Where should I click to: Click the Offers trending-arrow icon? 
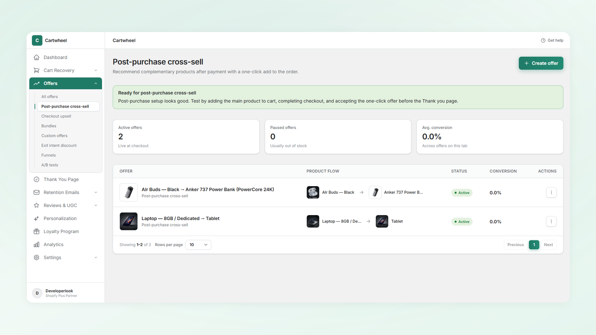tap(37, 83)
